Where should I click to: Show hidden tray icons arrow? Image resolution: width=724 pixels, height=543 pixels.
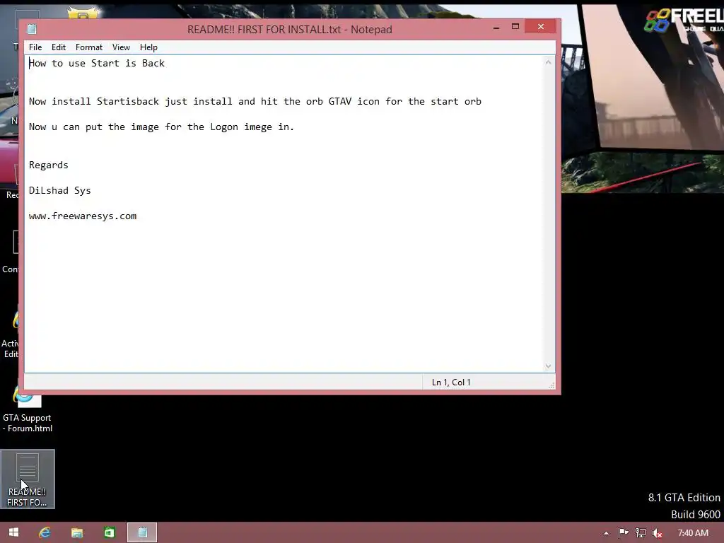[606, 533]
